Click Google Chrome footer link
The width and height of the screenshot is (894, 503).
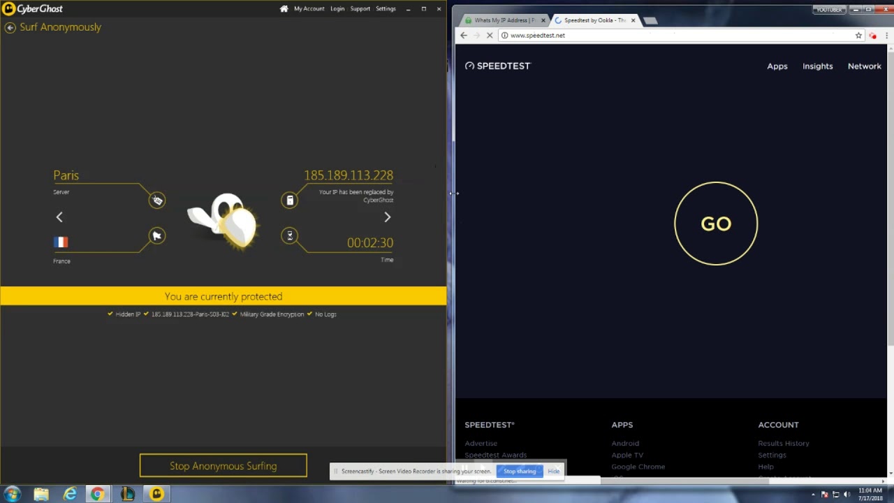point(638,467)
